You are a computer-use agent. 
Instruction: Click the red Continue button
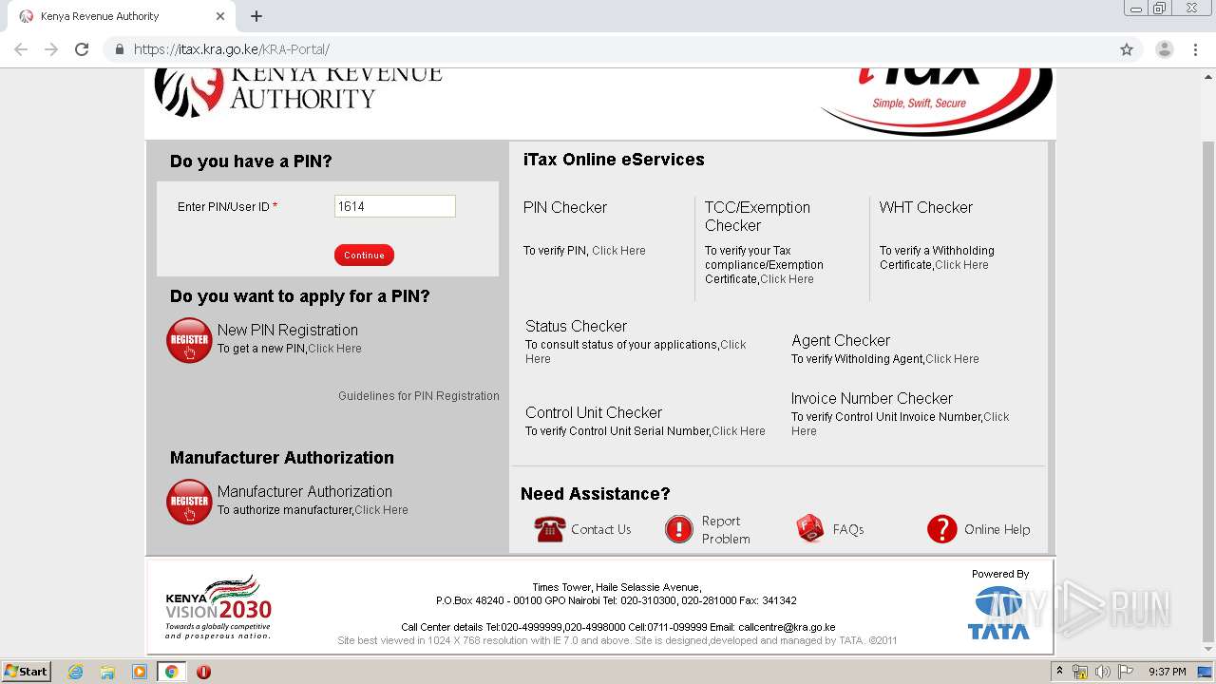[364, 255]
